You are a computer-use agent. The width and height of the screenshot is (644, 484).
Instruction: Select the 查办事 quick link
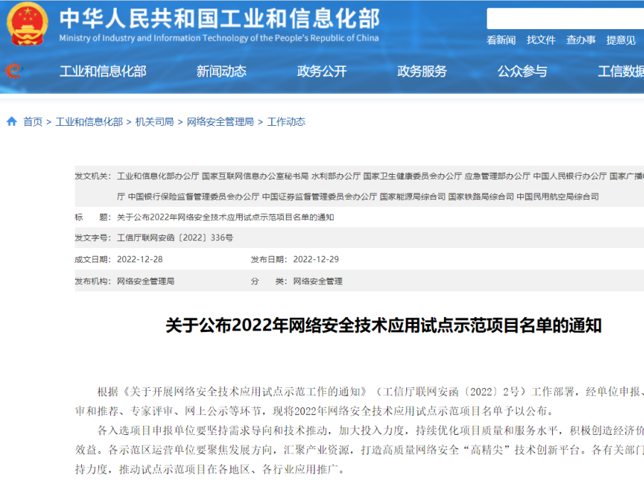tap(581, 41)
